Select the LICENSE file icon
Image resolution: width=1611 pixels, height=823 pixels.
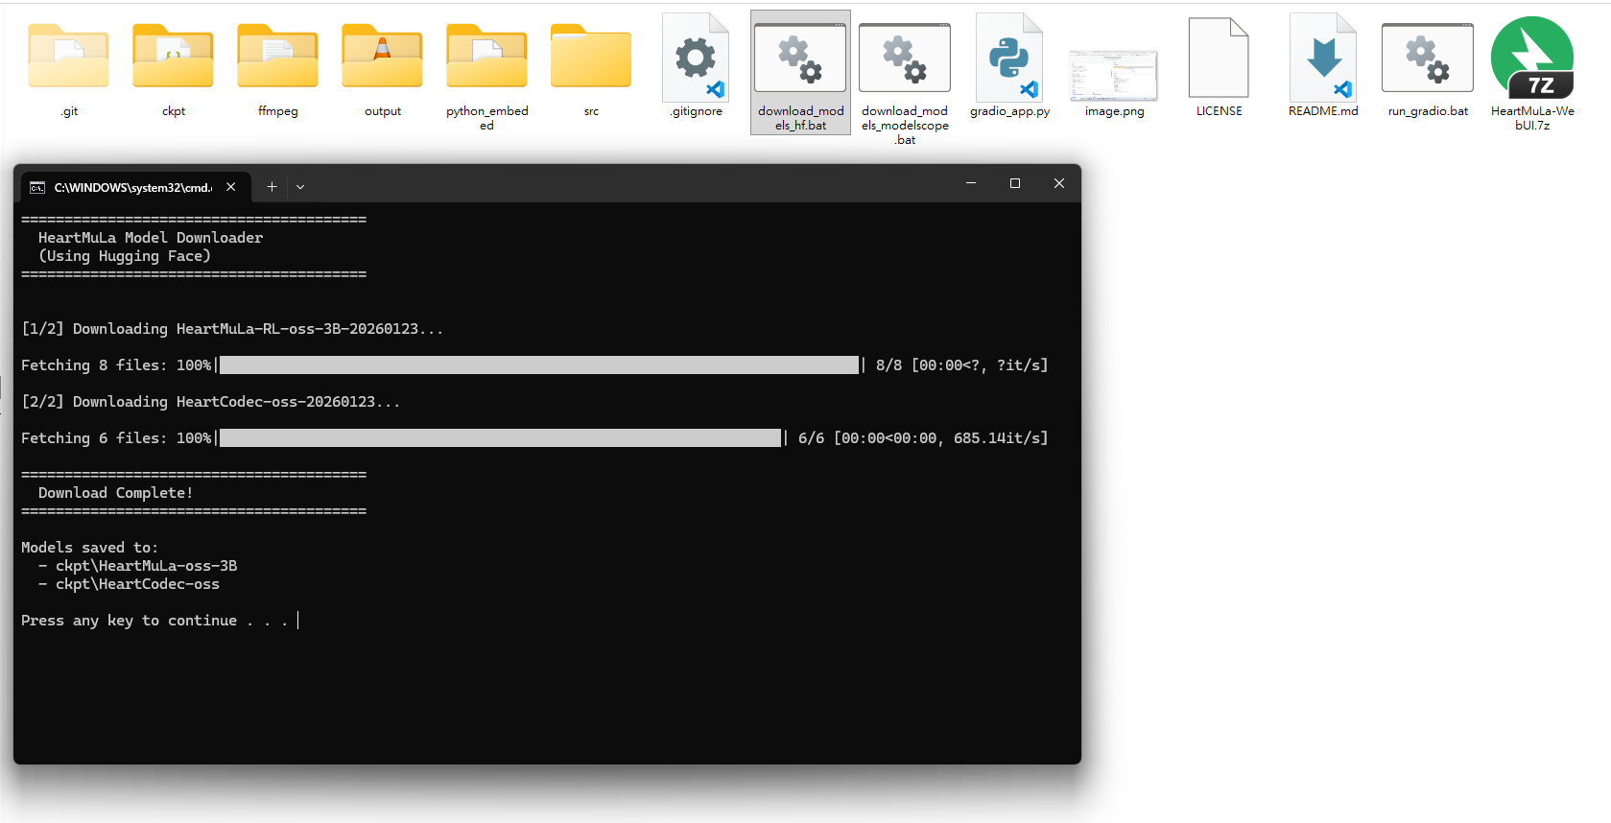click(x=1219, y=58)
